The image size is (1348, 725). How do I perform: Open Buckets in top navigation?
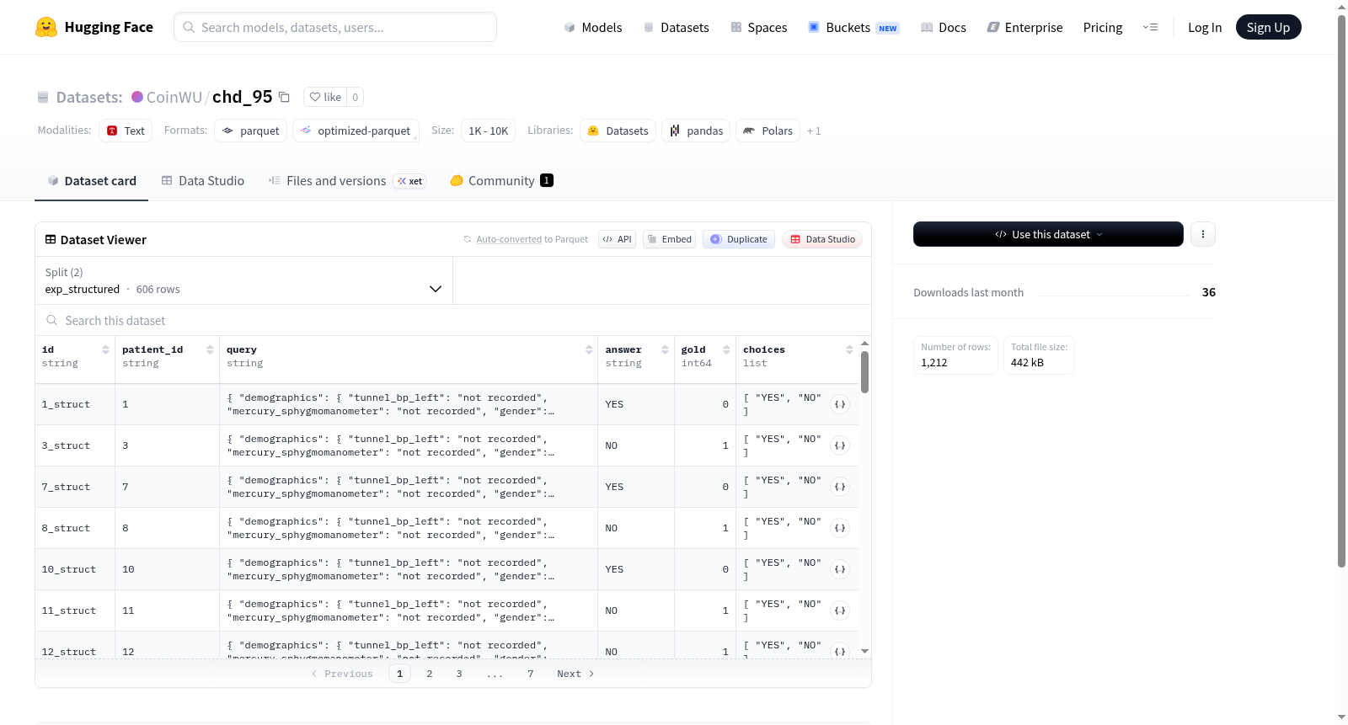(x=853, y=28)
